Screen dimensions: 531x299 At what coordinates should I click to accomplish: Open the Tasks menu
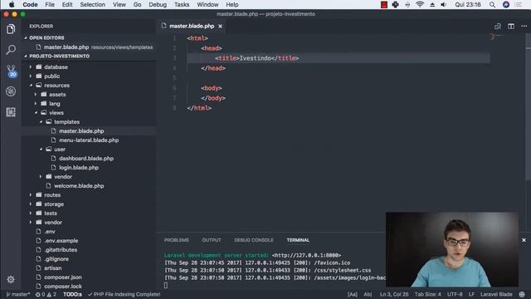182,4
